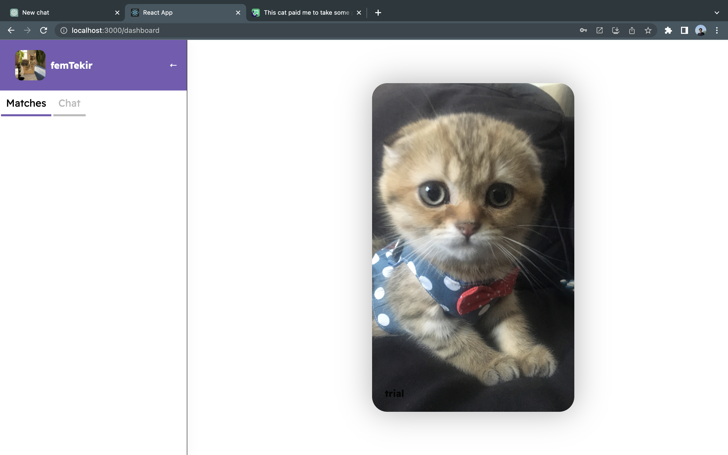Open a new browser tab
728x455 pixels.
(x=378, y=13)
